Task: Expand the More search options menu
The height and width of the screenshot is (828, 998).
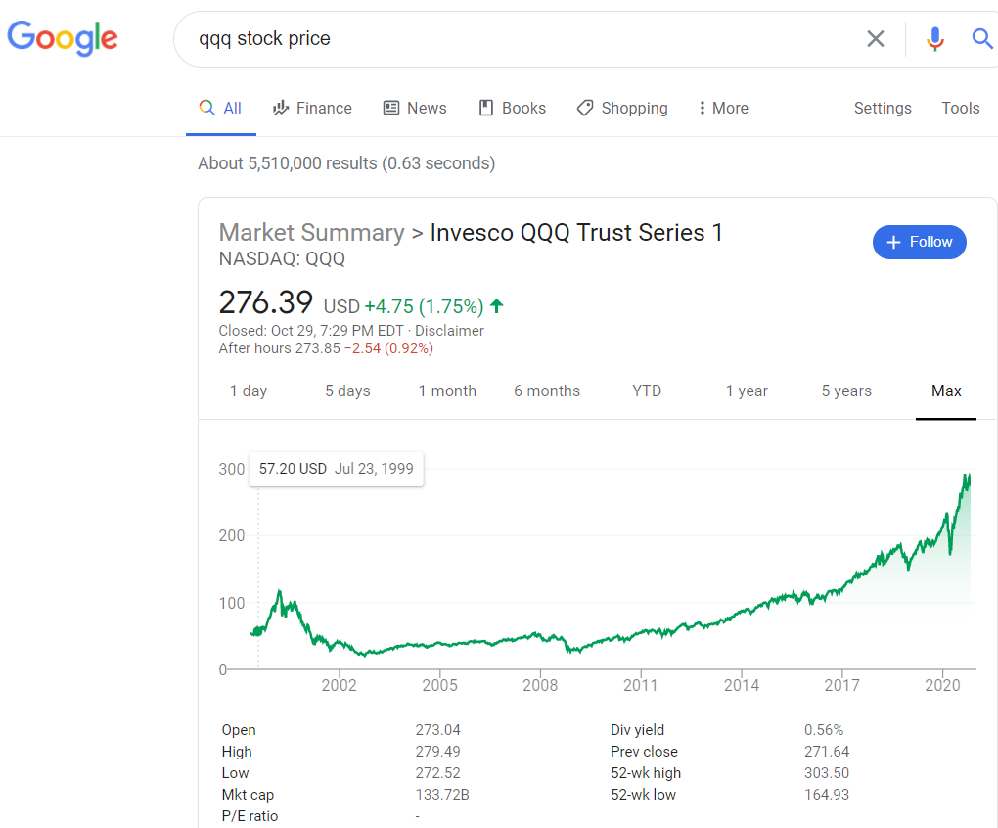Action: coord(722,109)
